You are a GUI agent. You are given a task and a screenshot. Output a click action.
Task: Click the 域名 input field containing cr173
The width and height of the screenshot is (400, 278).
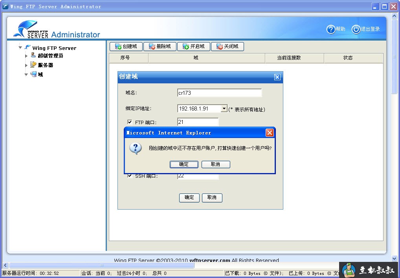[x=219, y=93]
